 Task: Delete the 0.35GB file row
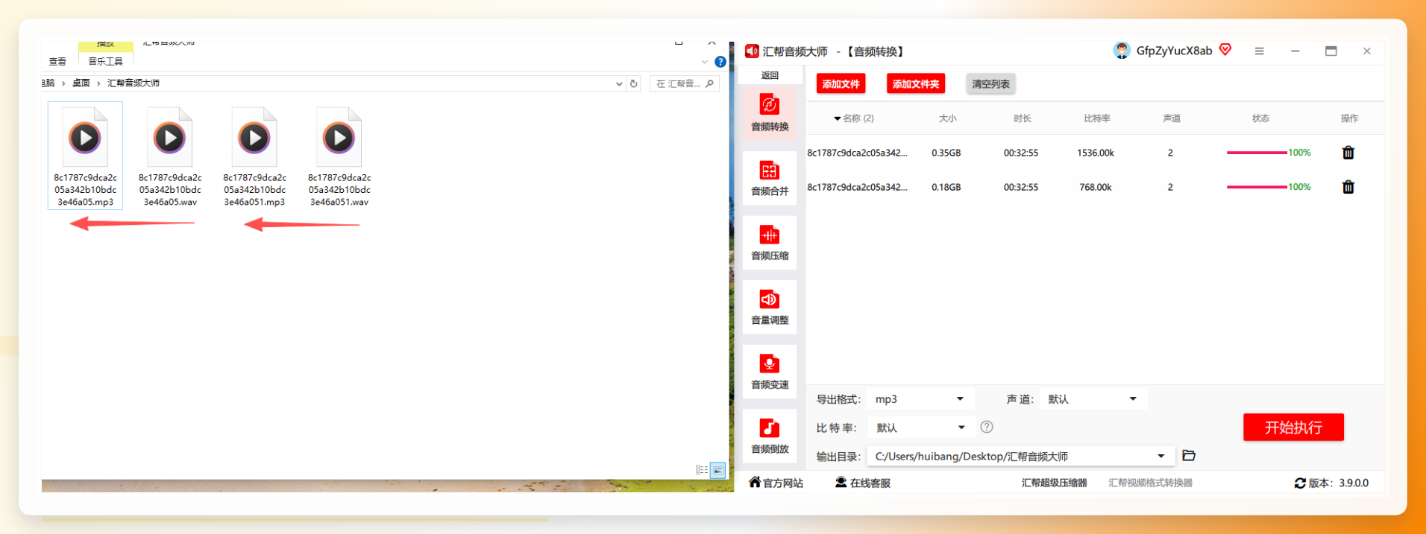click(x=1348, y=153)
